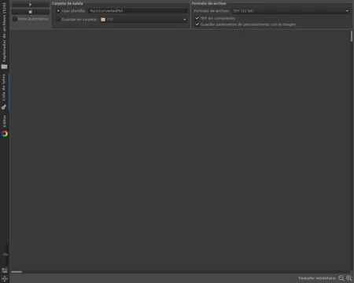Click the Usar plantilla template text field
The image size is (354, 283).
(x=138, y=11)
